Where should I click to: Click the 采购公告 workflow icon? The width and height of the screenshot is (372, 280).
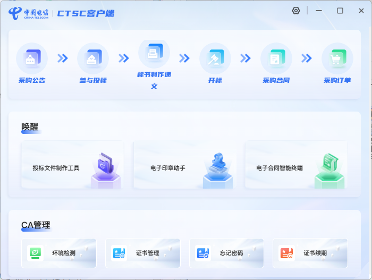click(32, 58)
